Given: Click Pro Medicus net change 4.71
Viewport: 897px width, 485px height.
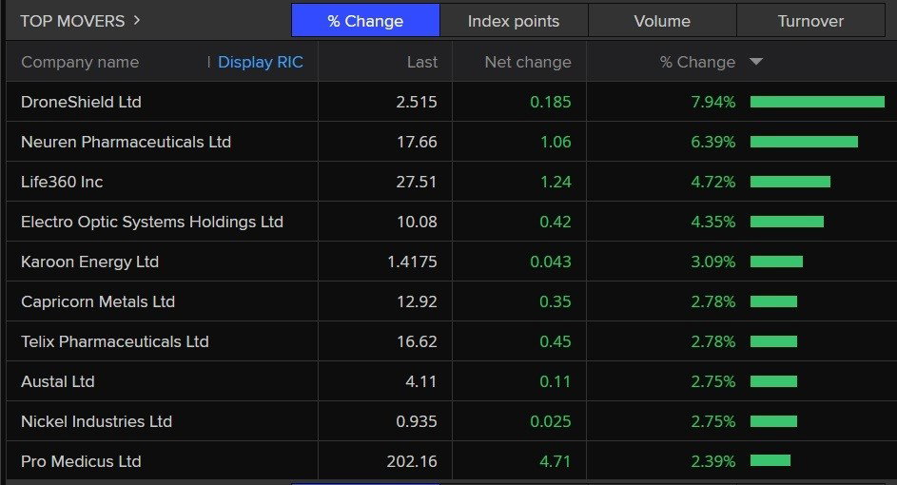Looking at the screenshot, I should (555, 461).
